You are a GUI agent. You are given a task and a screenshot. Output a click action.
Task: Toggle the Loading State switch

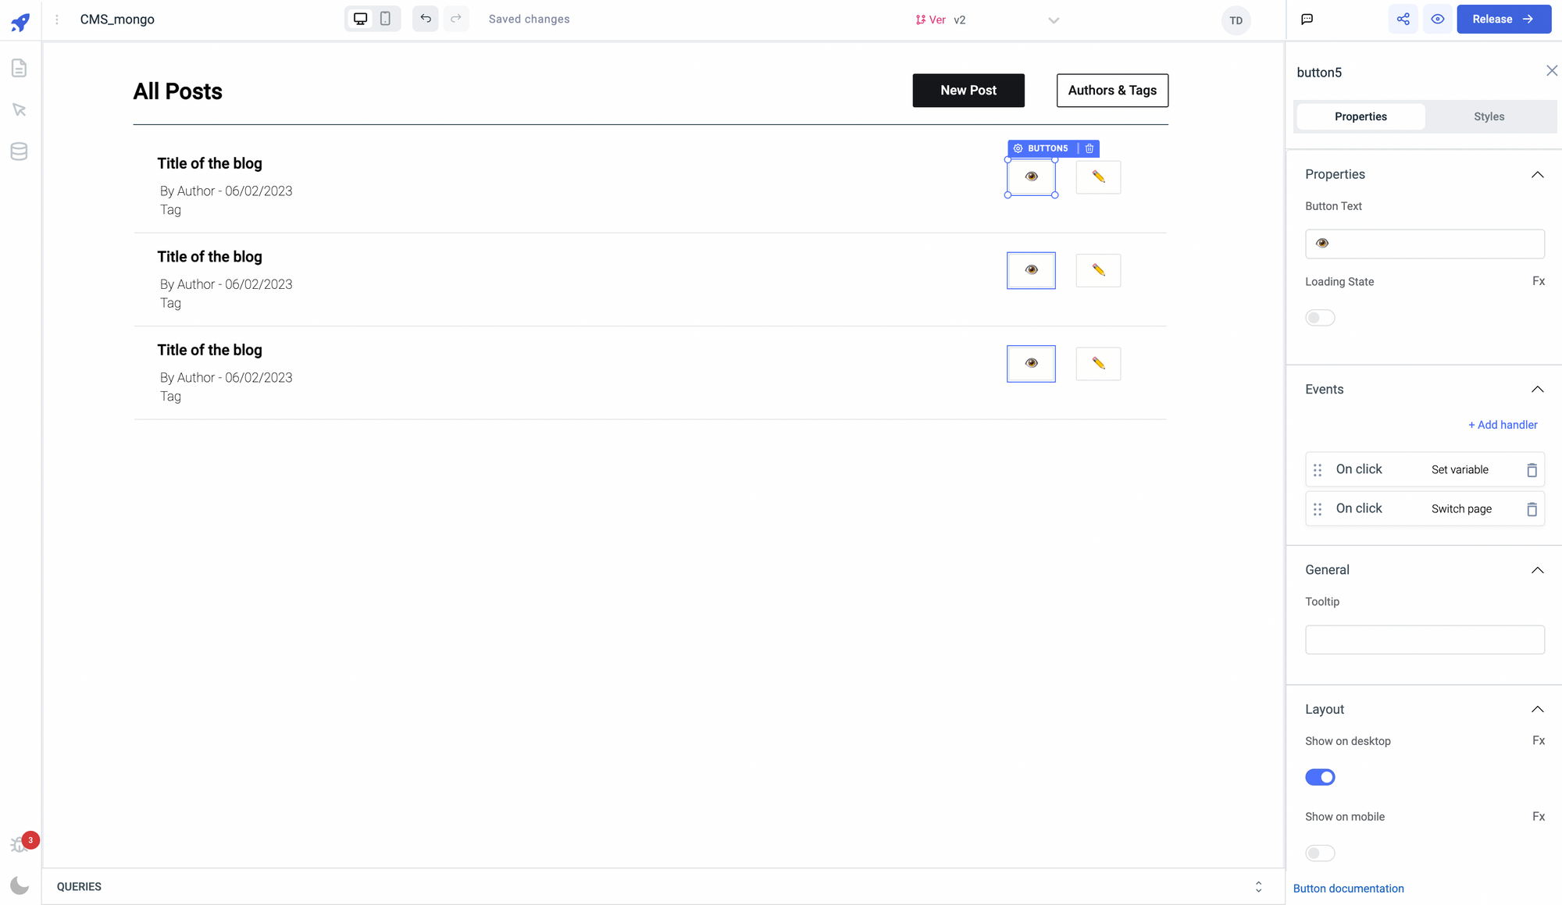coord(1320,318)
